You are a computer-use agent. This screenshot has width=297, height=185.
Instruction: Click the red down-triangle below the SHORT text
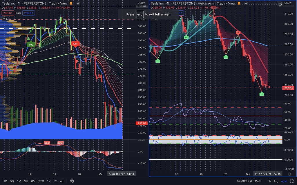tap(77, 61)
